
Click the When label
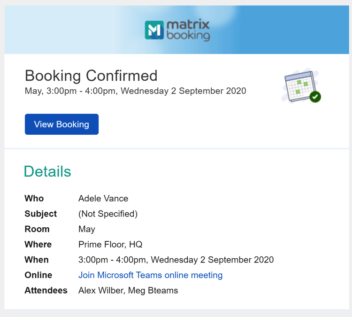click(37, 260)
